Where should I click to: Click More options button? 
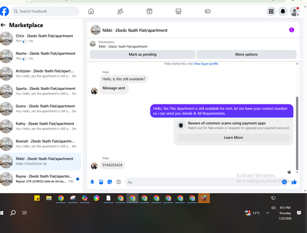(x=246, y=54)
